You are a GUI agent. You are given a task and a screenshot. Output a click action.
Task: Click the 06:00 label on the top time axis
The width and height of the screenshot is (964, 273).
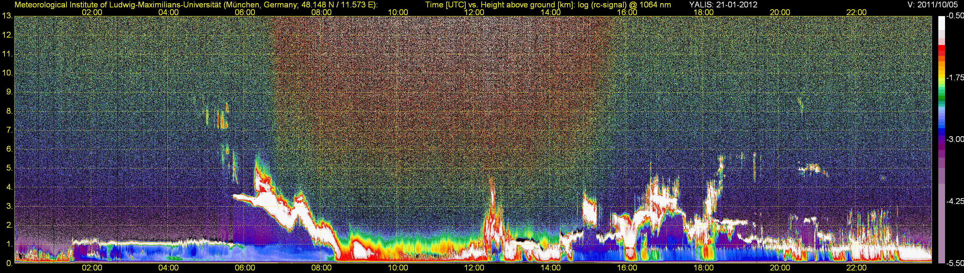(x=245, y=12)
